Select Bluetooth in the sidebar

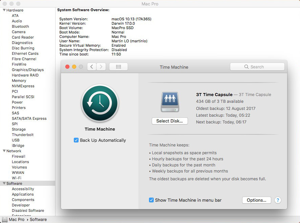coord(20,26)
